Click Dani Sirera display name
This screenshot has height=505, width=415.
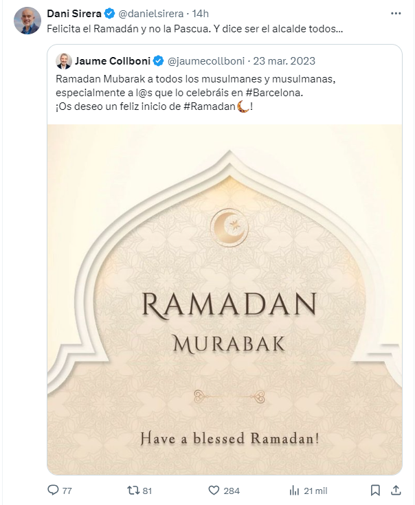point(74,14)
